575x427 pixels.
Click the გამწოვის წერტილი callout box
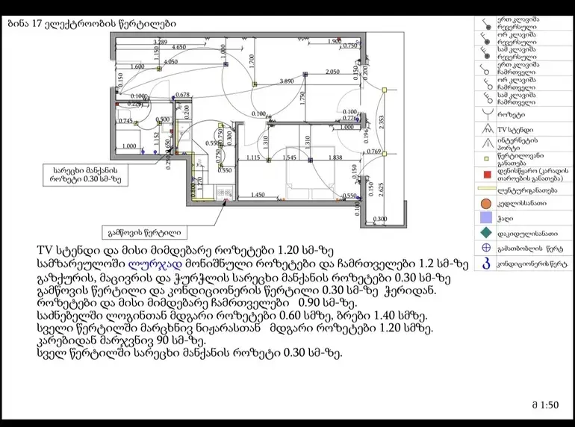[x=144, y=232]
